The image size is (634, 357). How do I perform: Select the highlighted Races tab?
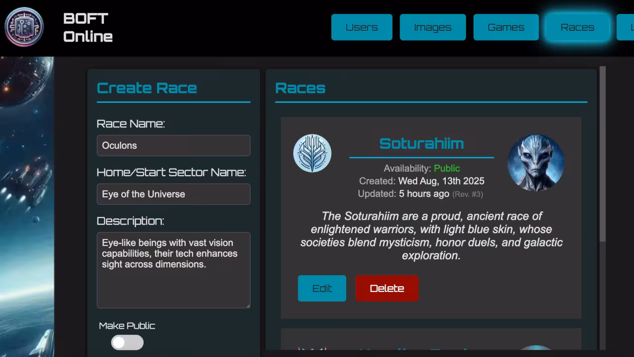tap(577, 27)
